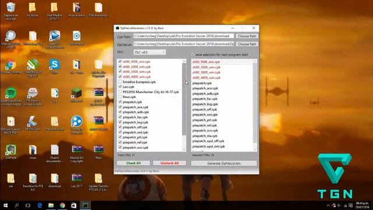This screenshot has height=210, width=373.
Task: Open the cosas folder on desktop
Action: [33, 152]
